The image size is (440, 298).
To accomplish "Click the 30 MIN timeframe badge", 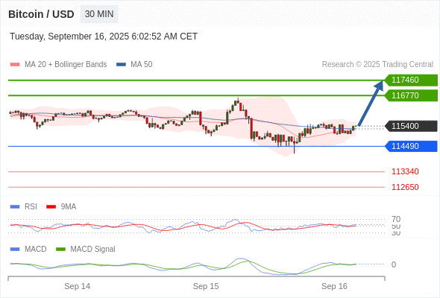I will 99,14.
